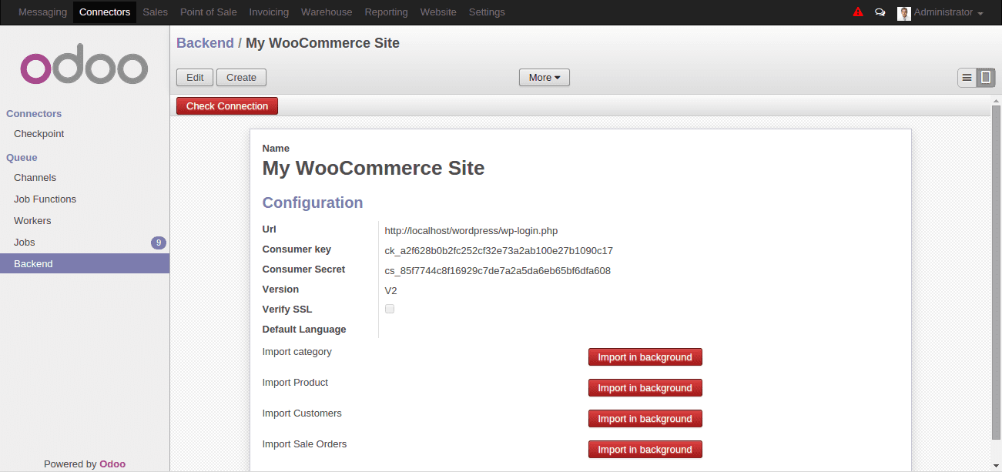1002x472 pixels.
Task: Click the Create button
Action: [x=241, y=77]
